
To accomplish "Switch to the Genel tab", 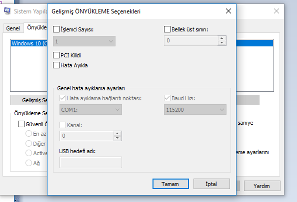I will tap(13, 28).
